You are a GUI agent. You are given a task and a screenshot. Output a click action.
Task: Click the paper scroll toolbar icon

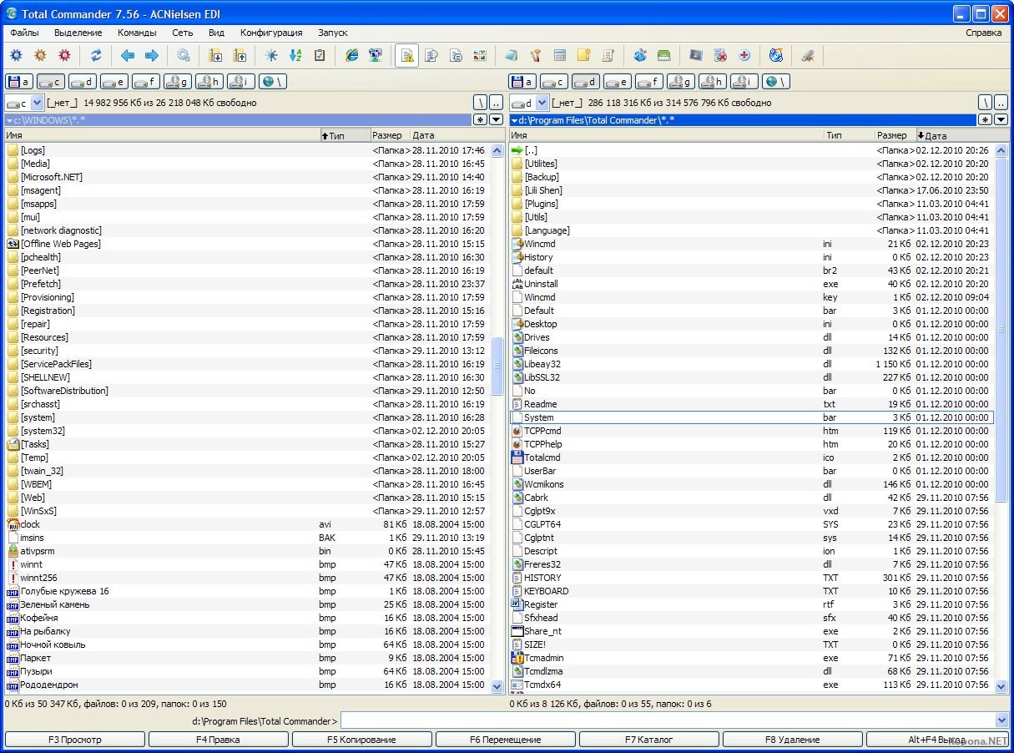(608, 56)
